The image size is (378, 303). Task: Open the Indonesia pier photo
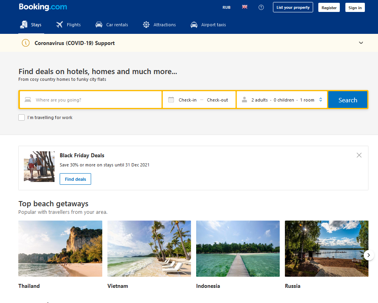pyautogui.click(x=238, y=248)
